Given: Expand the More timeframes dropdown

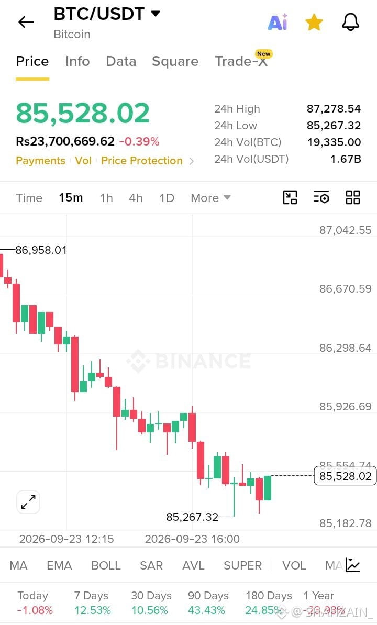Looking at the screenshot, I should tap(210, 198).
